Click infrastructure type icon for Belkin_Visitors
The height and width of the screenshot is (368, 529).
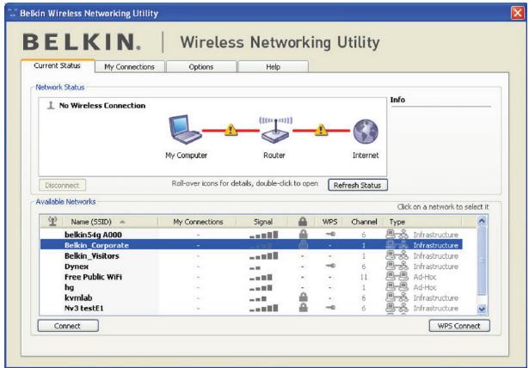(397, 255)
